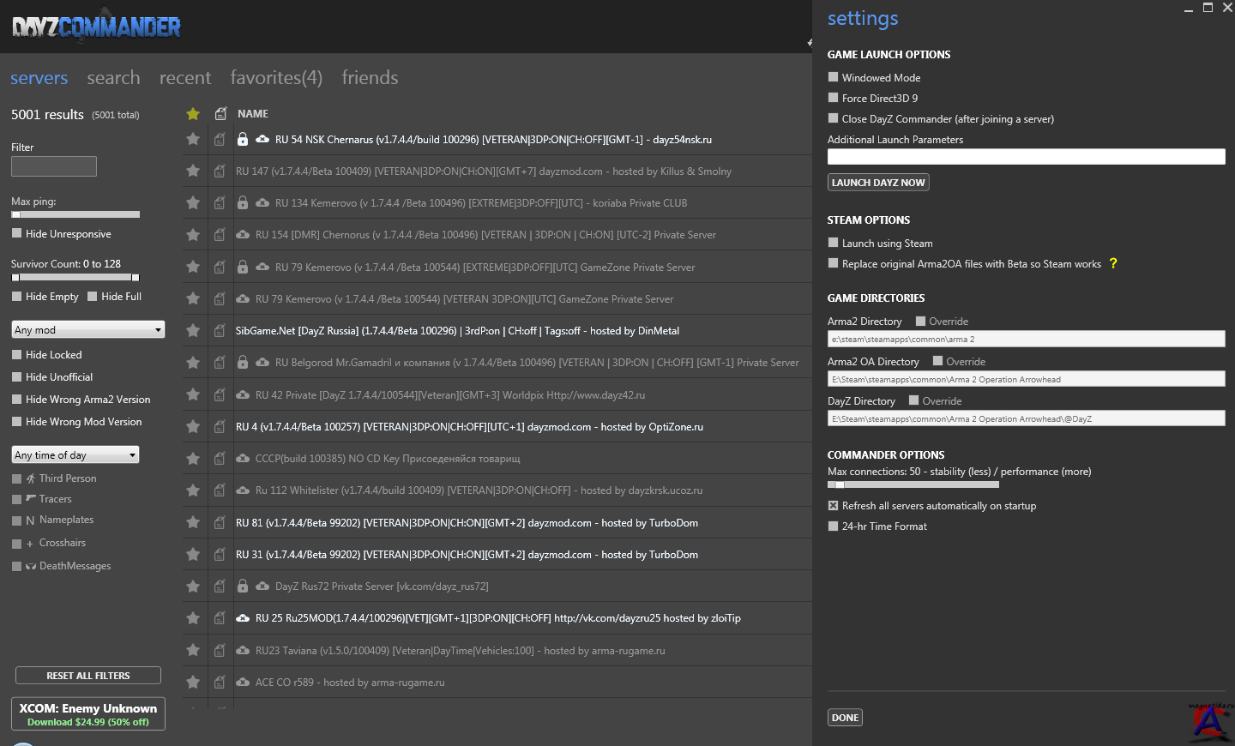Expand the Any time of day dropdown
The image size is (1235, 746).
(75, 455)
